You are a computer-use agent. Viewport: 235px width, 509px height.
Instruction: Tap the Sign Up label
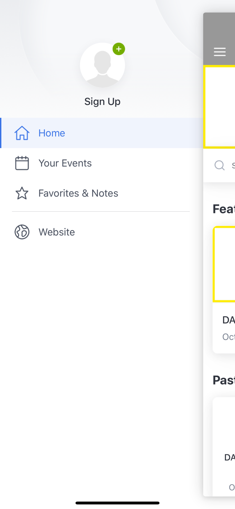[102, 102]
